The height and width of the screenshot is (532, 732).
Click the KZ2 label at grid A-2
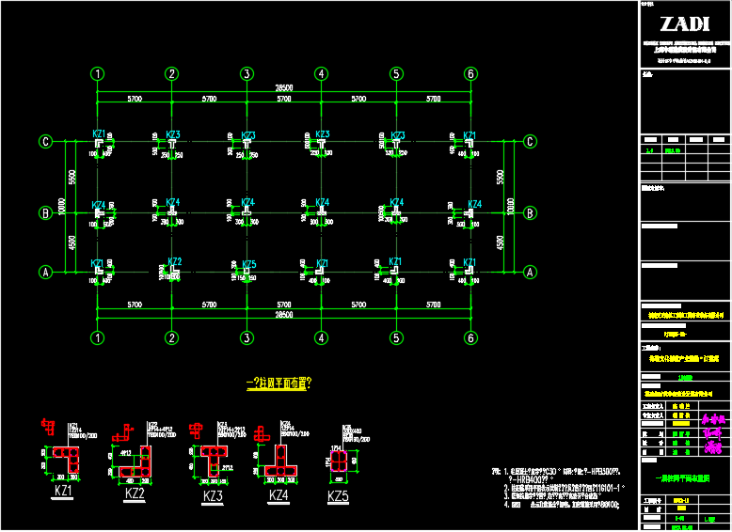click(x=175, y=261)
